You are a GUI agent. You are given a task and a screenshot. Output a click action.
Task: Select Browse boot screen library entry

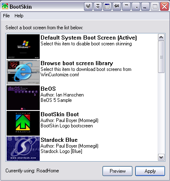point(82,72)
